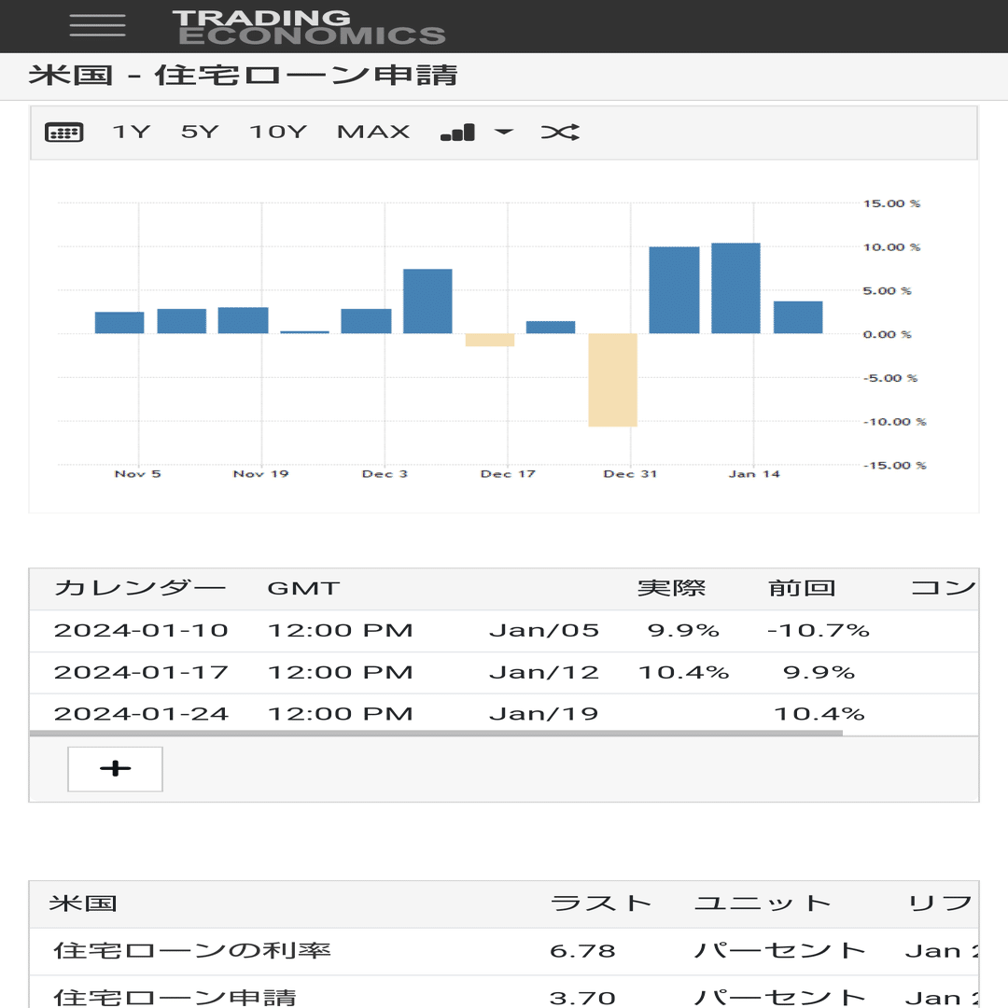Open the 住宅ローン申請 indicator link in table
Viewport: 1008px width, 1008px height.
pyautogui.click(x=175, y=998)
